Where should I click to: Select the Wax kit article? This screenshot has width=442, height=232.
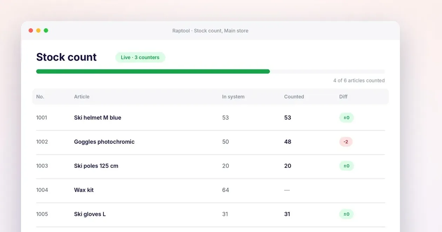(x=84, y=190)
